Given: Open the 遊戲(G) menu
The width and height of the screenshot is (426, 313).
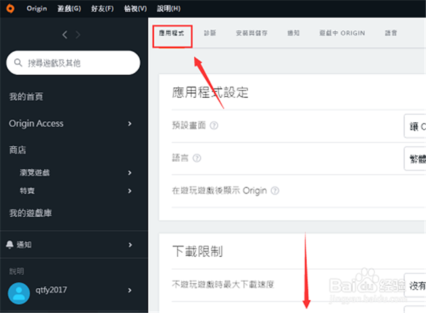Looking at the screenshot, I should pyautogui.click(x=69, y=8).
